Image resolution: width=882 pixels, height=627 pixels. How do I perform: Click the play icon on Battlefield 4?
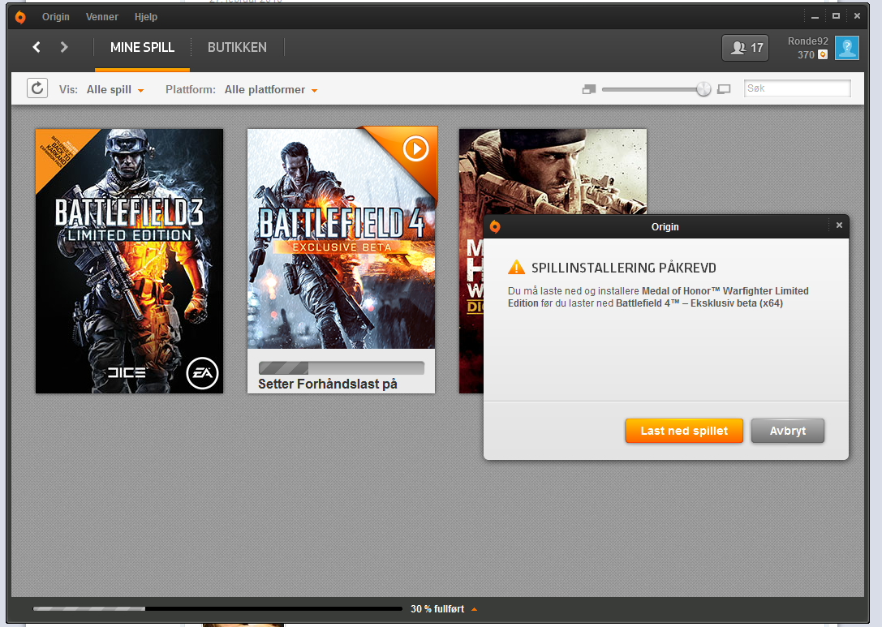click(415, 149)
